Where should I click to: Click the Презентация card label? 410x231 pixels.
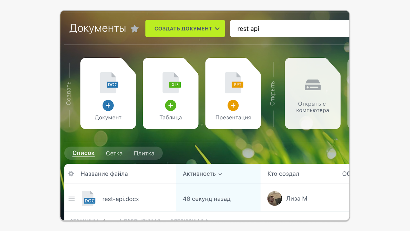[x=233, y=118]
